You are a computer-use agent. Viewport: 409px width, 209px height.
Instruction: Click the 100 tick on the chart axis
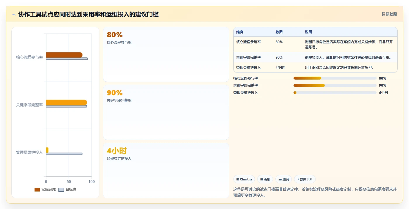92,182
